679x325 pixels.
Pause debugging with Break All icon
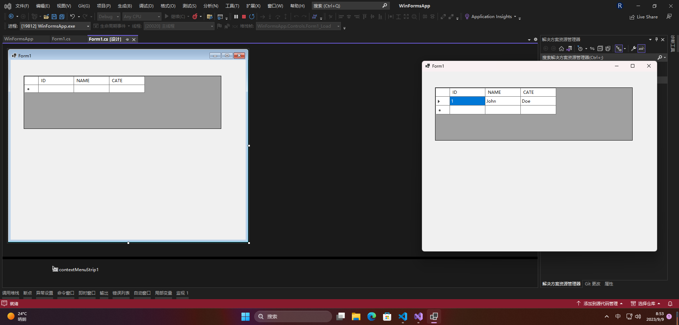click(236, 17)
